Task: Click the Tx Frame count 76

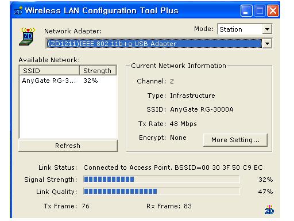Action: click(x=86, y=206)
